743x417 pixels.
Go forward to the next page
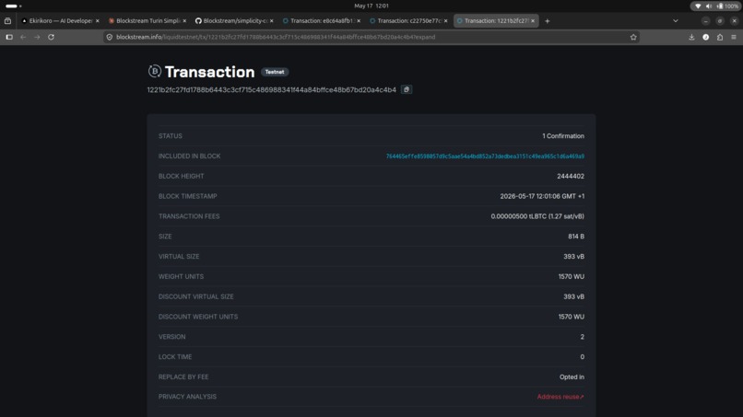tap(37, 37)
